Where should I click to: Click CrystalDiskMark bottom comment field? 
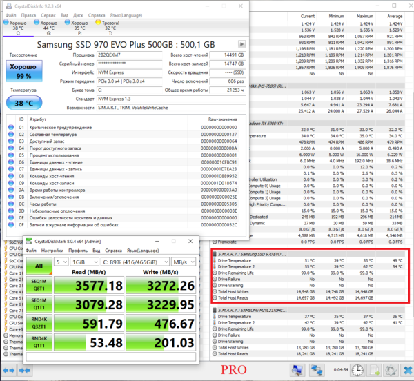point(111,357)
